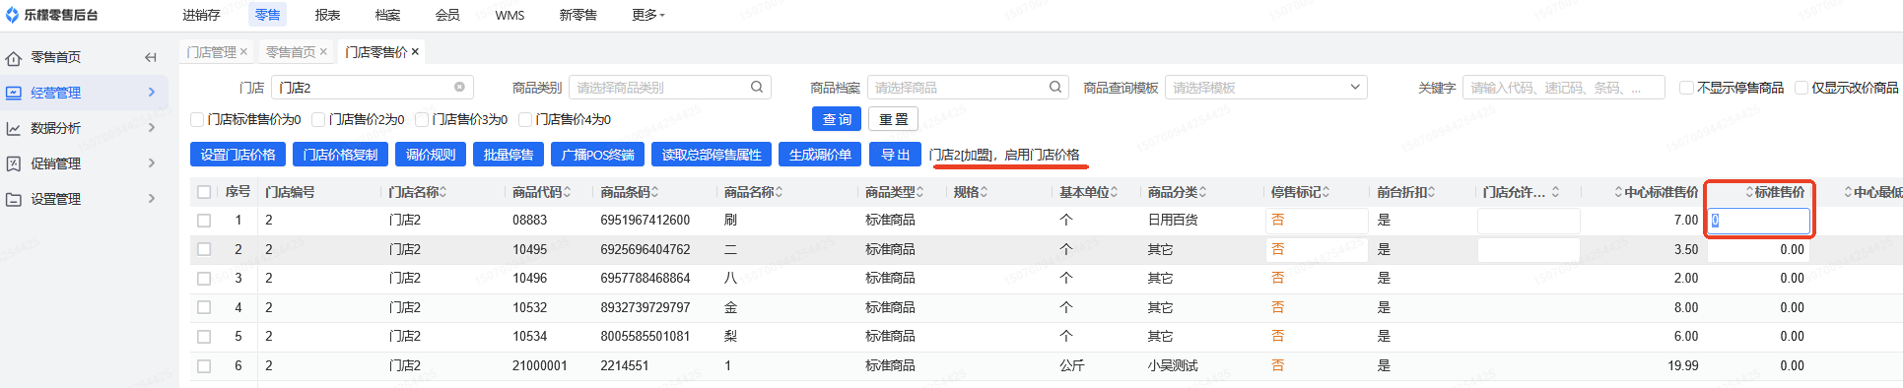Image resolution: width=1903 pixels, height=388 pixels.
Task: Click search icon in 商品档案 field
Action: [x=1055, y=87]
